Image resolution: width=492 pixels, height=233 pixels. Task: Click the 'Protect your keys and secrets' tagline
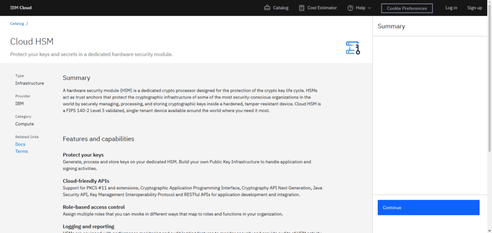(x=91, y=54)
